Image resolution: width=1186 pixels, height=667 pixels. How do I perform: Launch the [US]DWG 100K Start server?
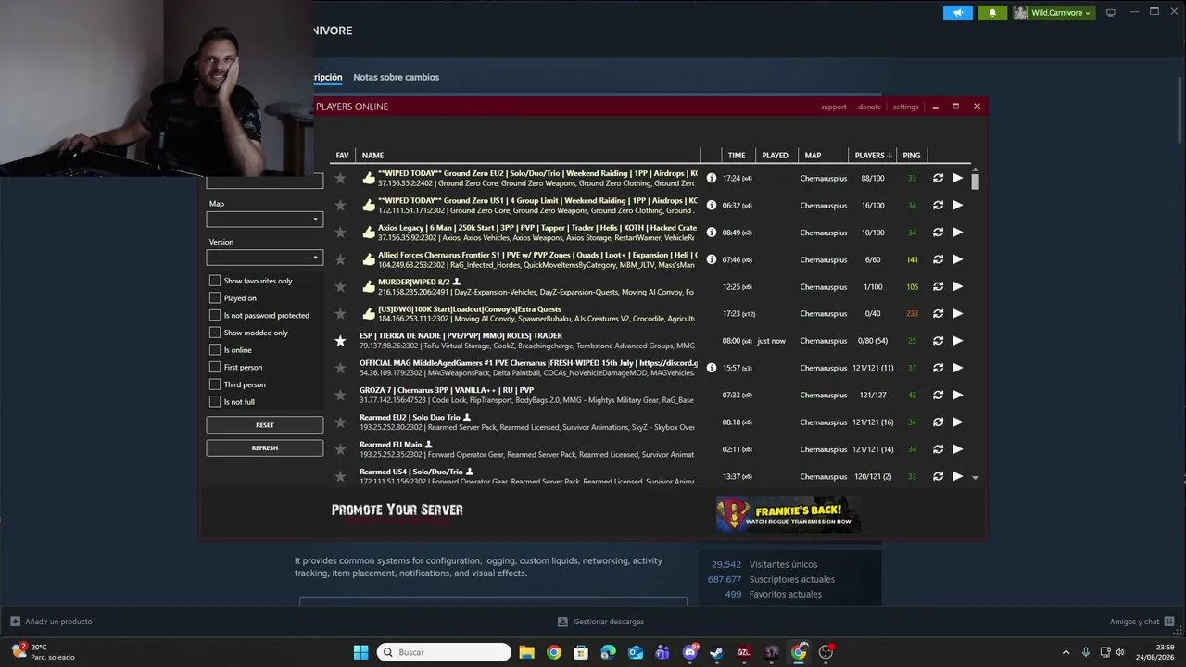click(958, 314)
